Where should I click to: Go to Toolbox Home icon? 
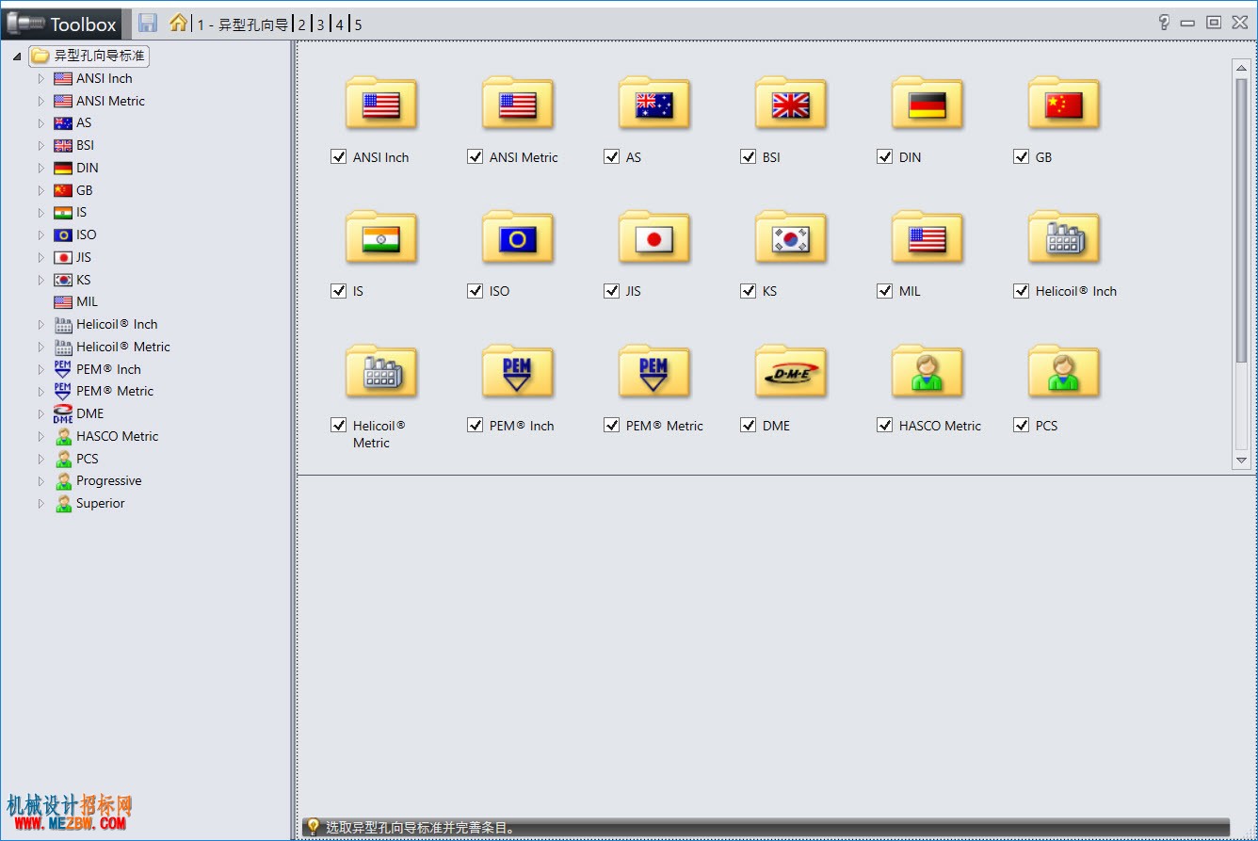pos(178,23)
